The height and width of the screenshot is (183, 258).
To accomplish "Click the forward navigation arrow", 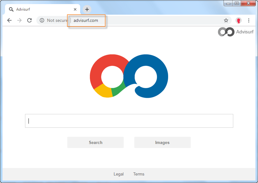I will tap(19, 20).
